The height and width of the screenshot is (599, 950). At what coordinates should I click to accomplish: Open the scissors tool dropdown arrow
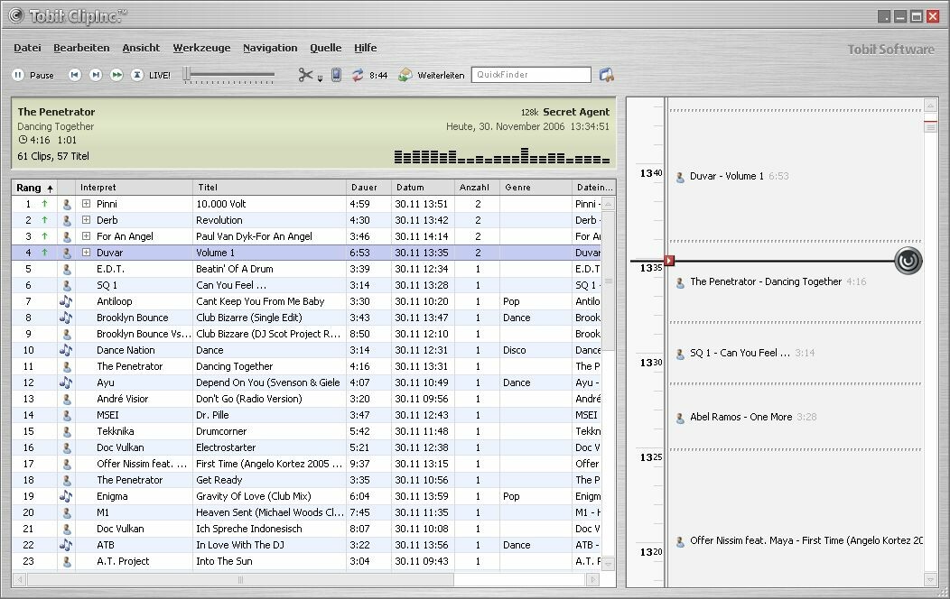coord(320,79)
